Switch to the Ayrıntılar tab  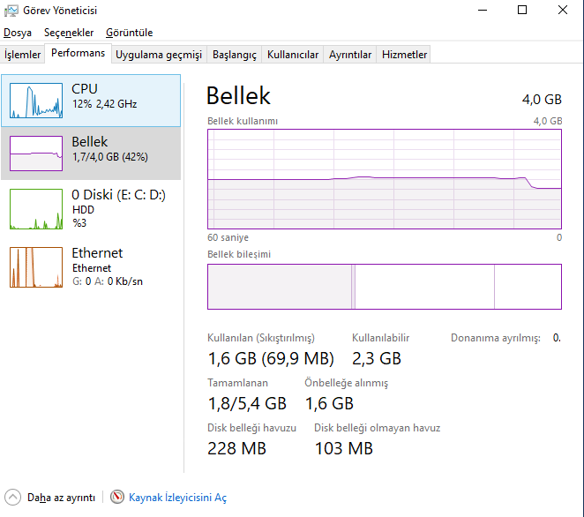tap(350, 55)
